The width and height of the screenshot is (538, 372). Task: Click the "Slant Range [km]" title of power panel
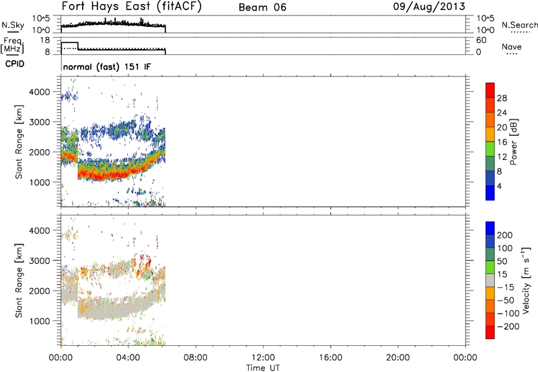[19, 142]
